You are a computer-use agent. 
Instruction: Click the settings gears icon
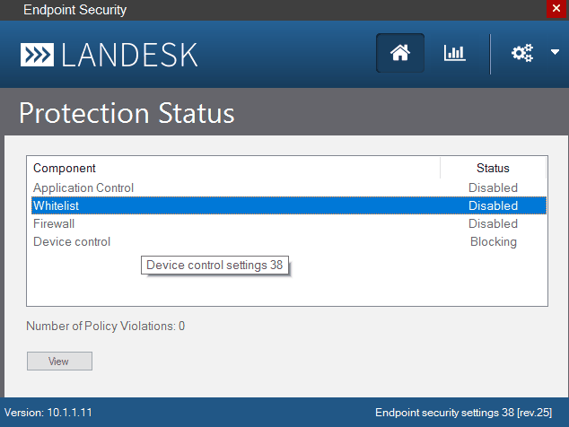click(521, 53)
